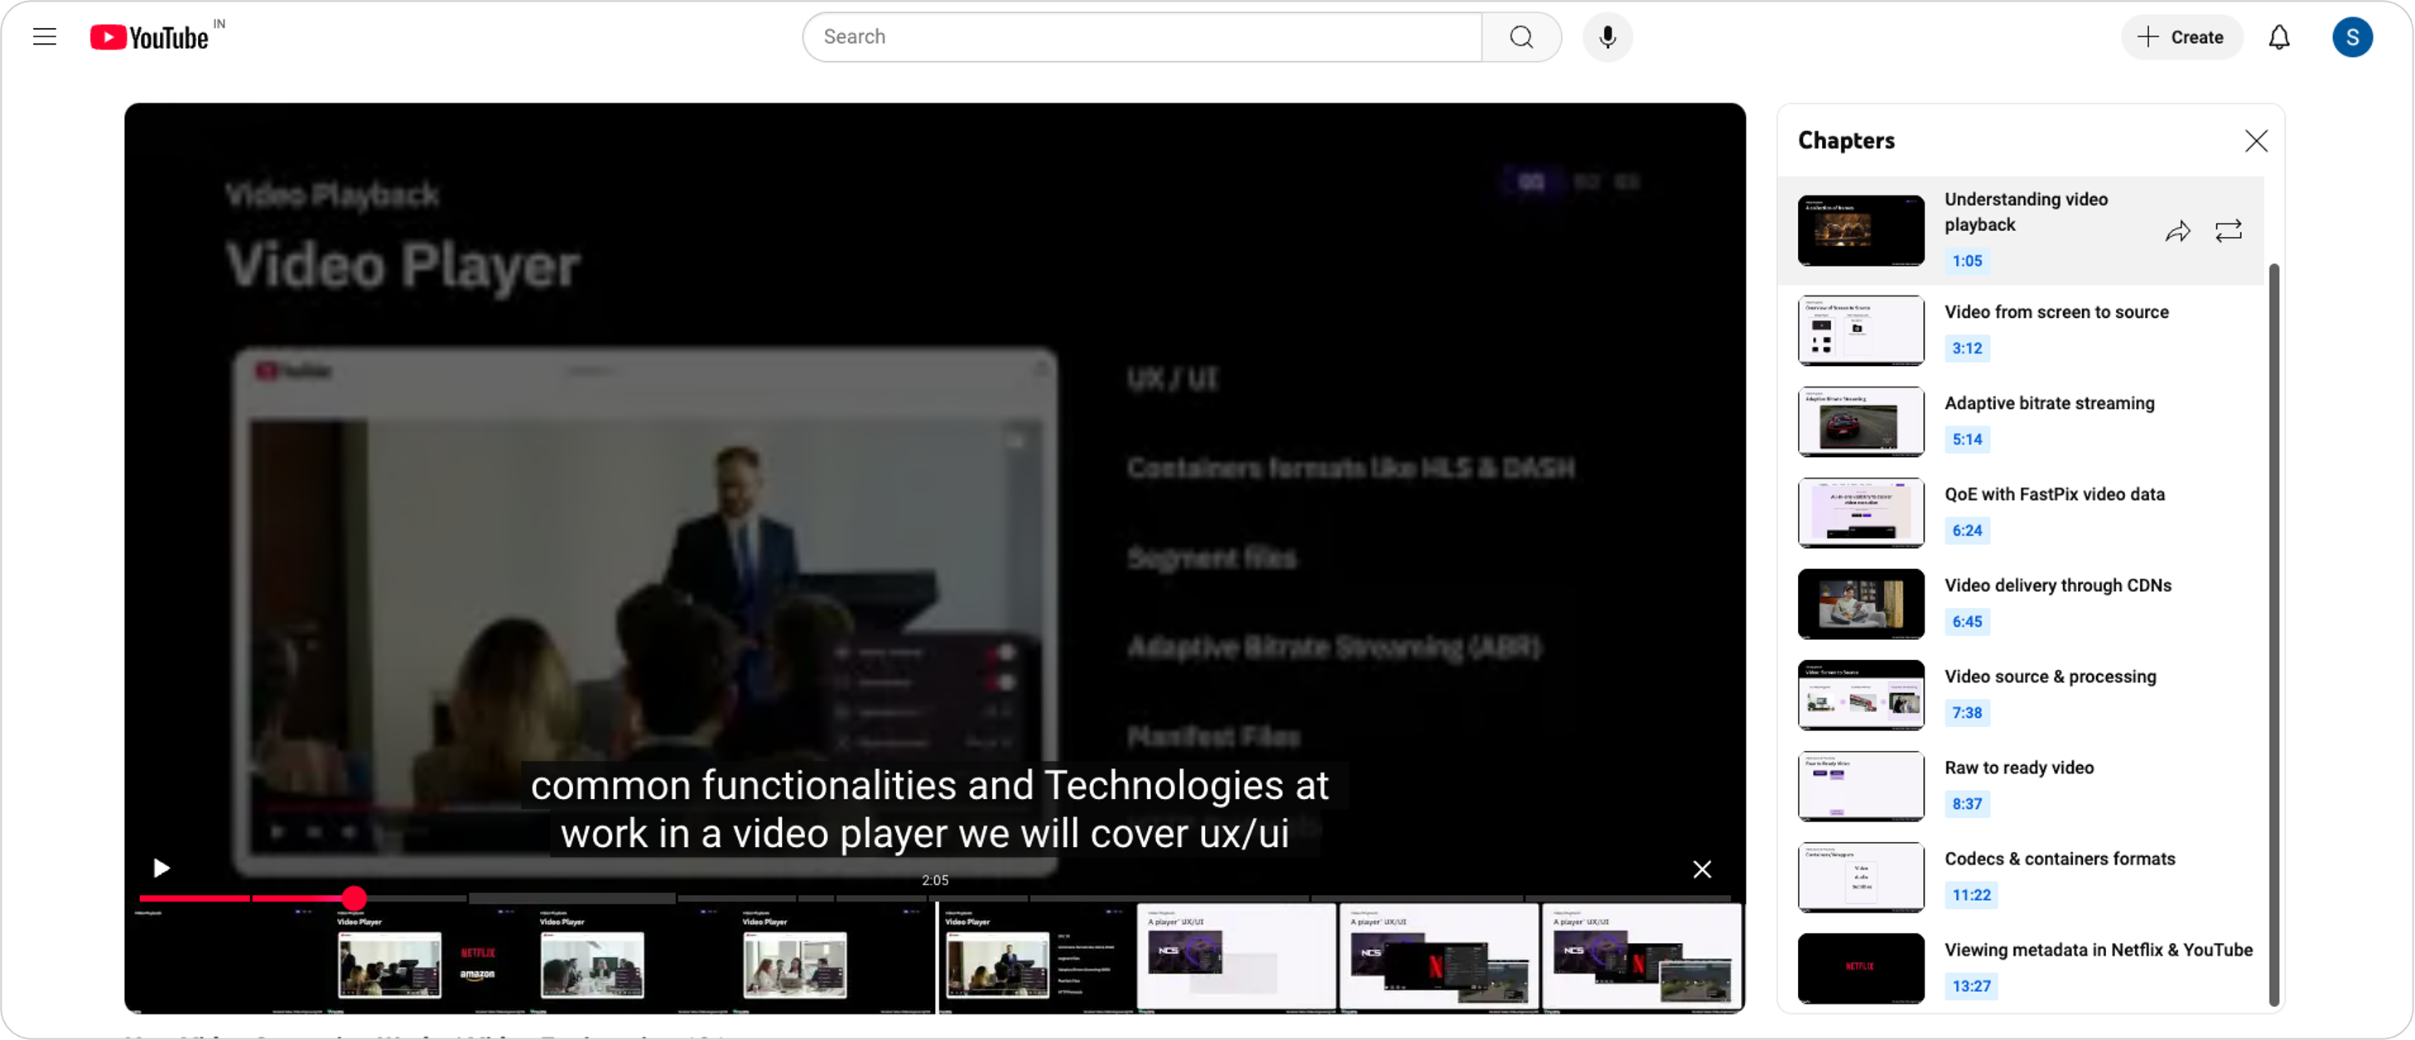Click the Create button
The height and width of the screenshot is (1040, 2415).
2181,36
